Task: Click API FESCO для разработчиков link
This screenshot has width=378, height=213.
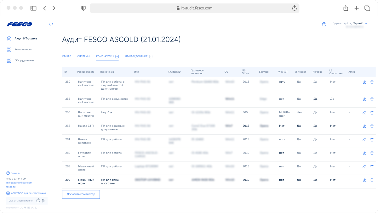Action: tap(28, 193)
